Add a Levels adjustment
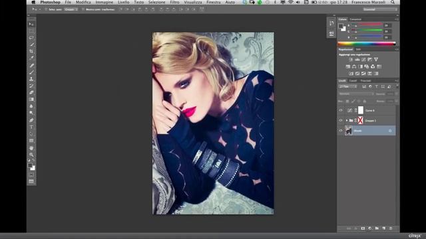This screenshot has width=426, height=239. 357,59
